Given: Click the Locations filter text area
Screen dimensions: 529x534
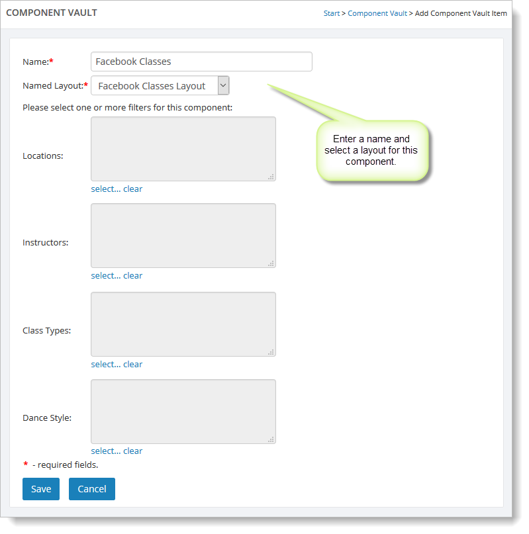Looking at the screenshot, I should [183, 149].
